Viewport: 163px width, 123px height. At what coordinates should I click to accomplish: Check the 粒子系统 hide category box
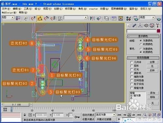(x=132, y=84)
